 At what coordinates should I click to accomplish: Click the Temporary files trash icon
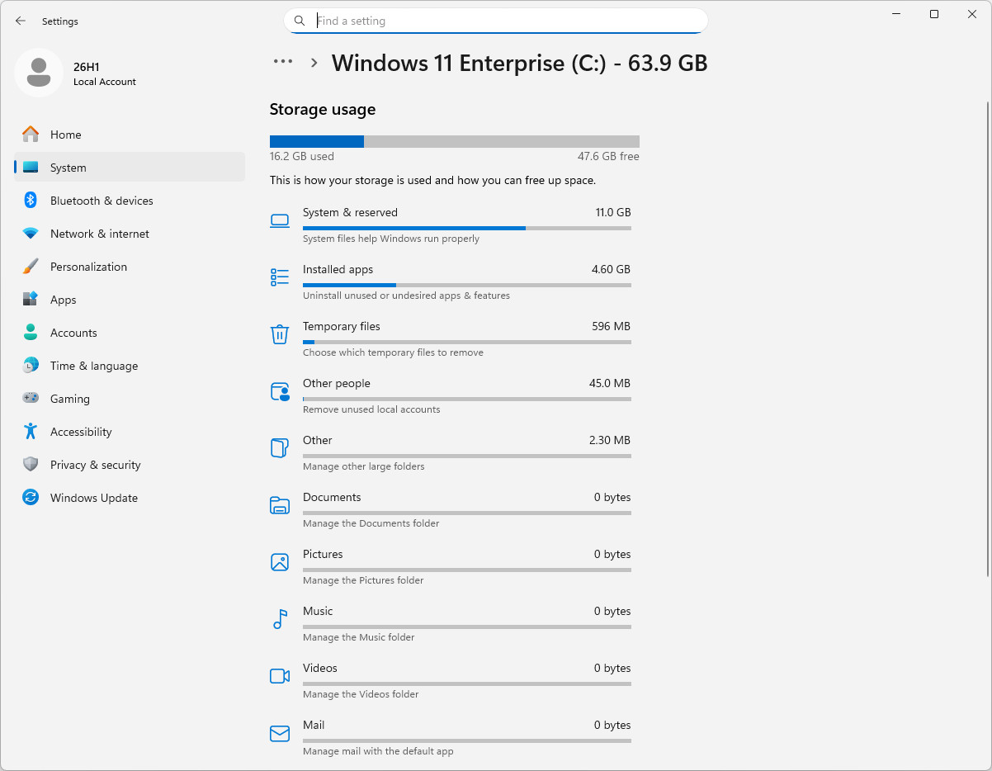[280, 334]
